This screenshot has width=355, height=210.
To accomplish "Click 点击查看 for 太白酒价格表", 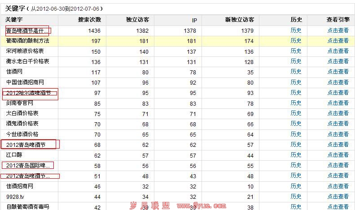I will 338,113.
